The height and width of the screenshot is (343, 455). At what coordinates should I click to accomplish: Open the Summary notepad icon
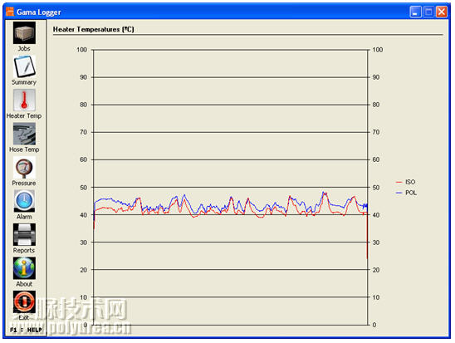(24, 66)
